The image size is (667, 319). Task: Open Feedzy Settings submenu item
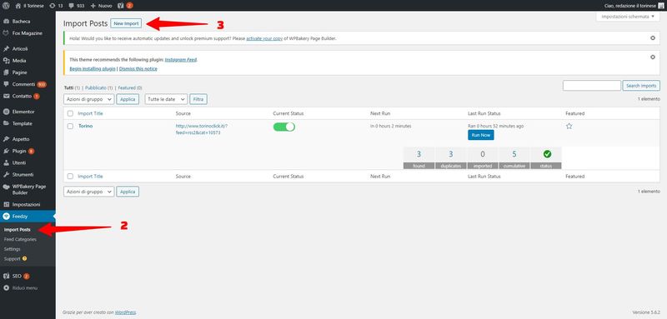(13, 249)
